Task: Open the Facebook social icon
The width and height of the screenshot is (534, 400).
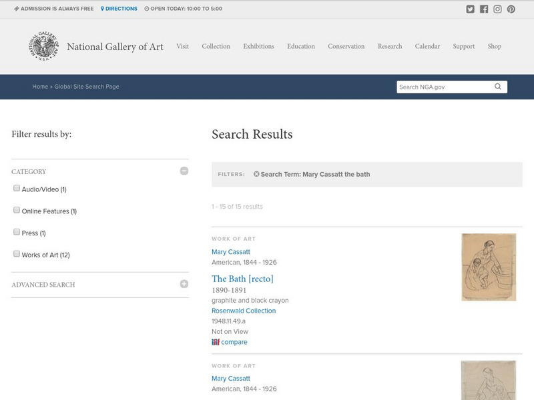Action: click(484, 9)
